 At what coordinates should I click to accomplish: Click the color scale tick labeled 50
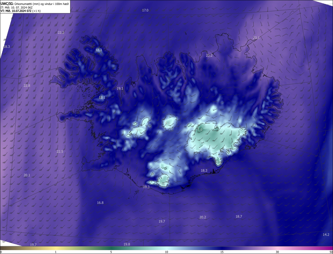click(x=331, y=252)
